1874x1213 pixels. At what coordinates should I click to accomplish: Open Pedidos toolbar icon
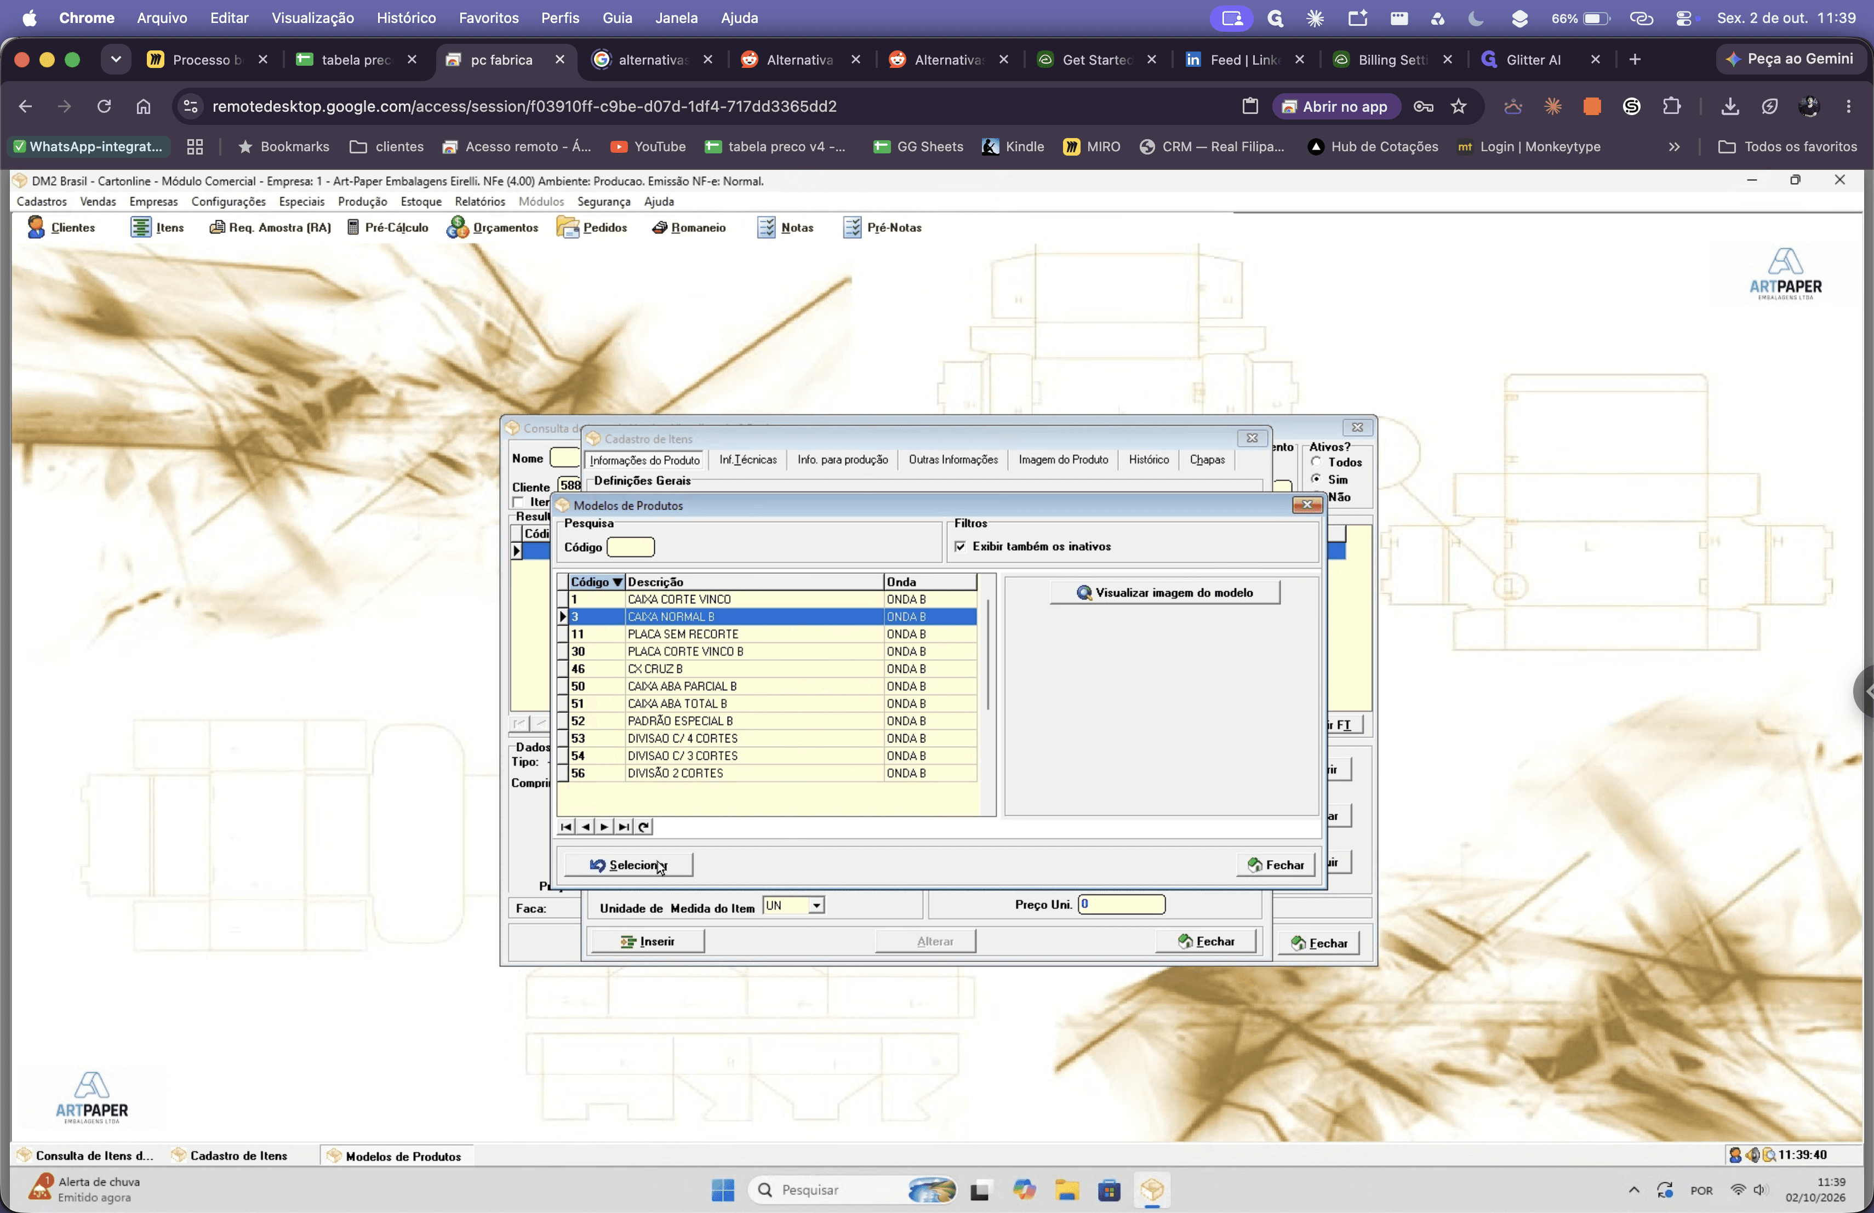(x=591, y=227)
